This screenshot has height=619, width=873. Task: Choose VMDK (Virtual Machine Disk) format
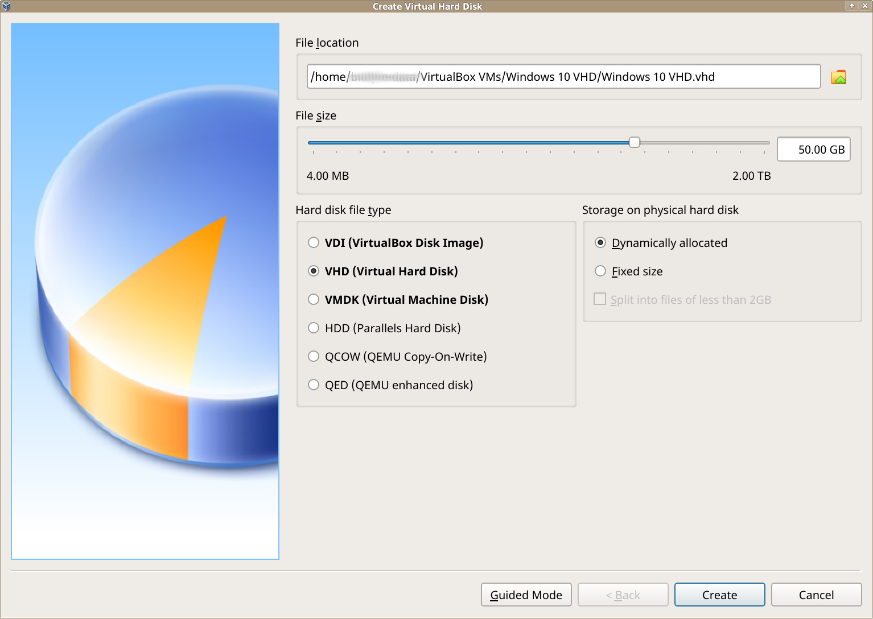coord(314,300)
